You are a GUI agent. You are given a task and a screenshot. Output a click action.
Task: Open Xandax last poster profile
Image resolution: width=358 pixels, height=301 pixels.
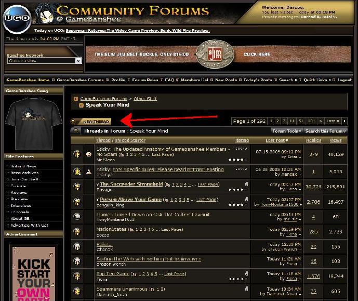[x=289, y=174]
